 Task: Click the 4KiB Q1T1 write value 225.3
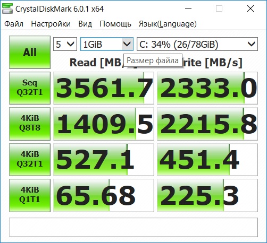pyautogui.click(x=207, y=195)
